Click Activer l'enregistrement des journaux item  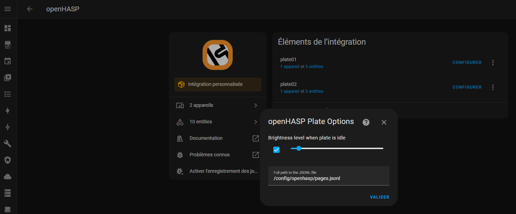[x=218, y=171]
